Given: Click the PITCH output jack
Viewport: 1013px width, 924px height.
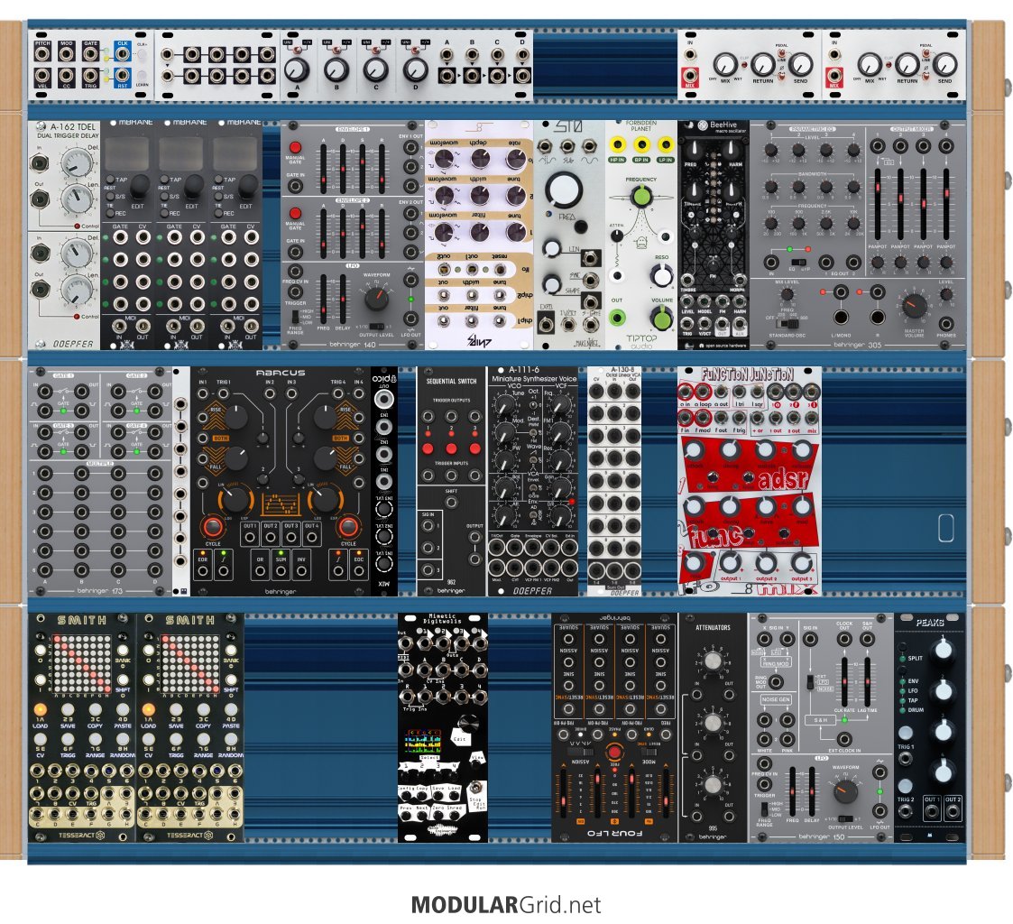Looking at the screenshot, I should (42, 54).
